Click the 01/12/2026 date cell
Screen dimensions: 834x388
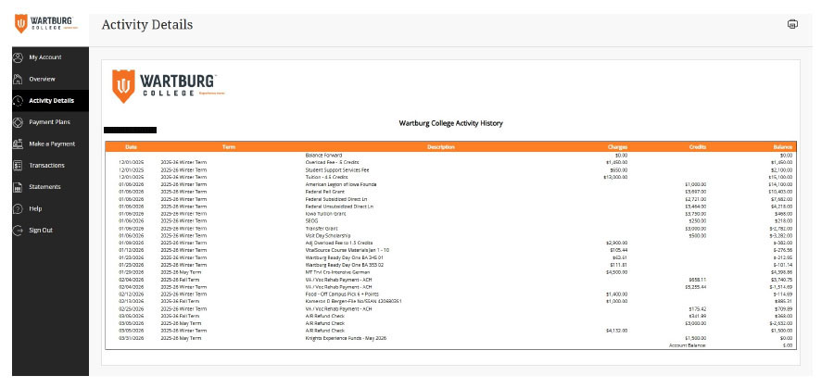[131, 250]
